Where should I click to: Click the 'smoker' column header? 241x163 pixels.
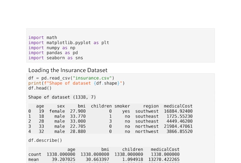pyautogui.click(x=122, y=106)
